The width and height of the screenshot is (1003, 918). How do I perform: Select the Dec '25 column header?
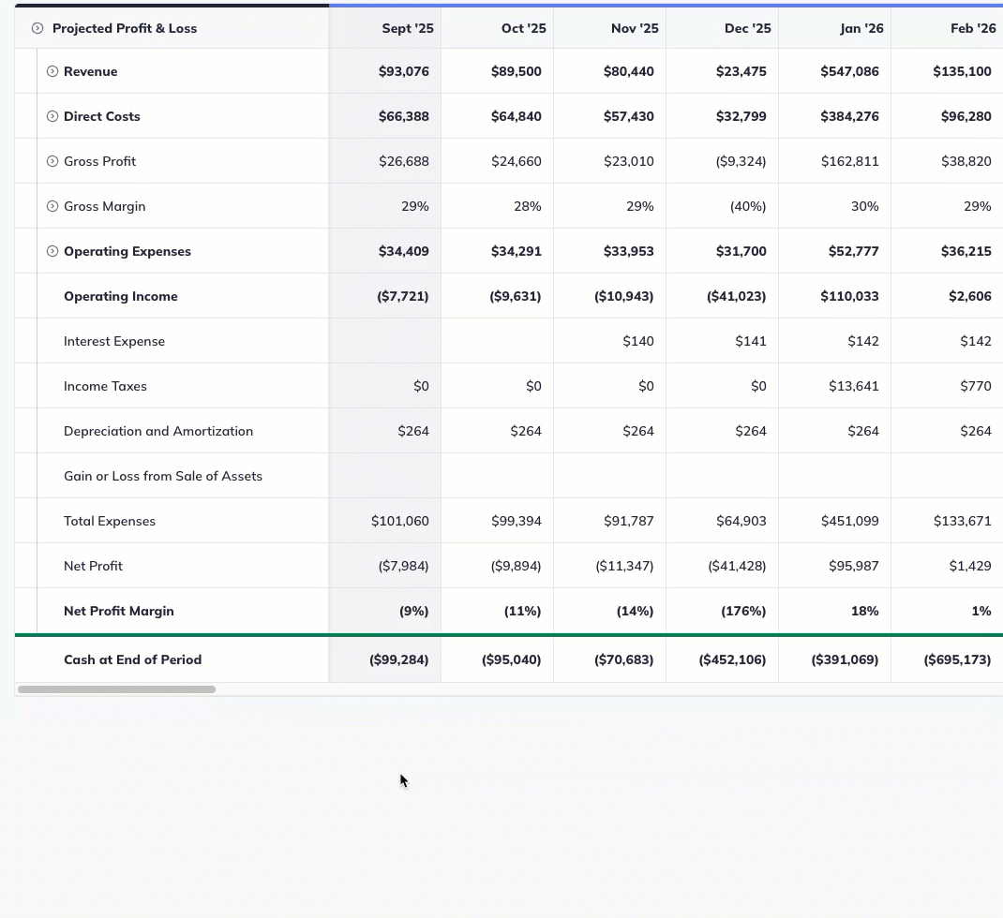(x=747, y=28)
